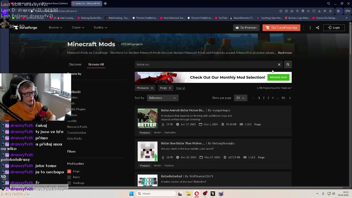Click the Hardcore tag on Better Than Wolves

click(169, 166)
